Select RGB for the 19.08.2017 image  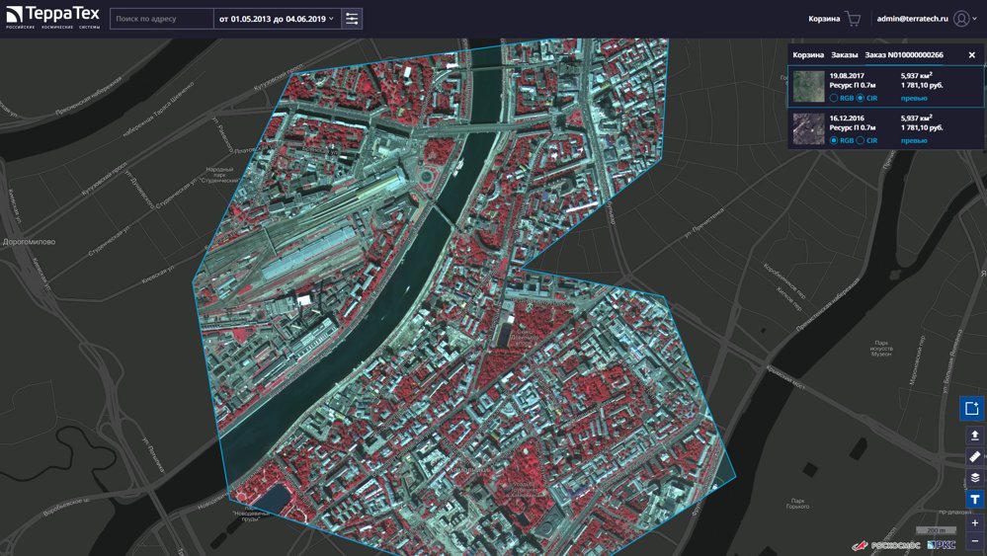click(842, 98)
